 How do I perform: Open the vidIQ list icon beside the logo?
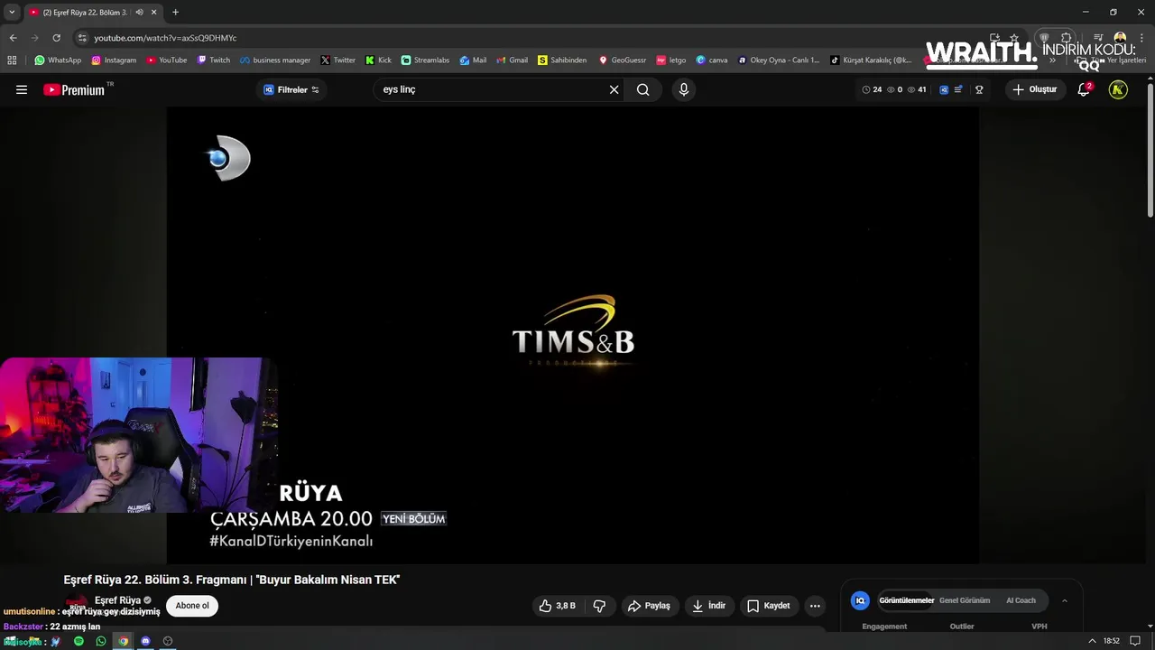(958, 89)
